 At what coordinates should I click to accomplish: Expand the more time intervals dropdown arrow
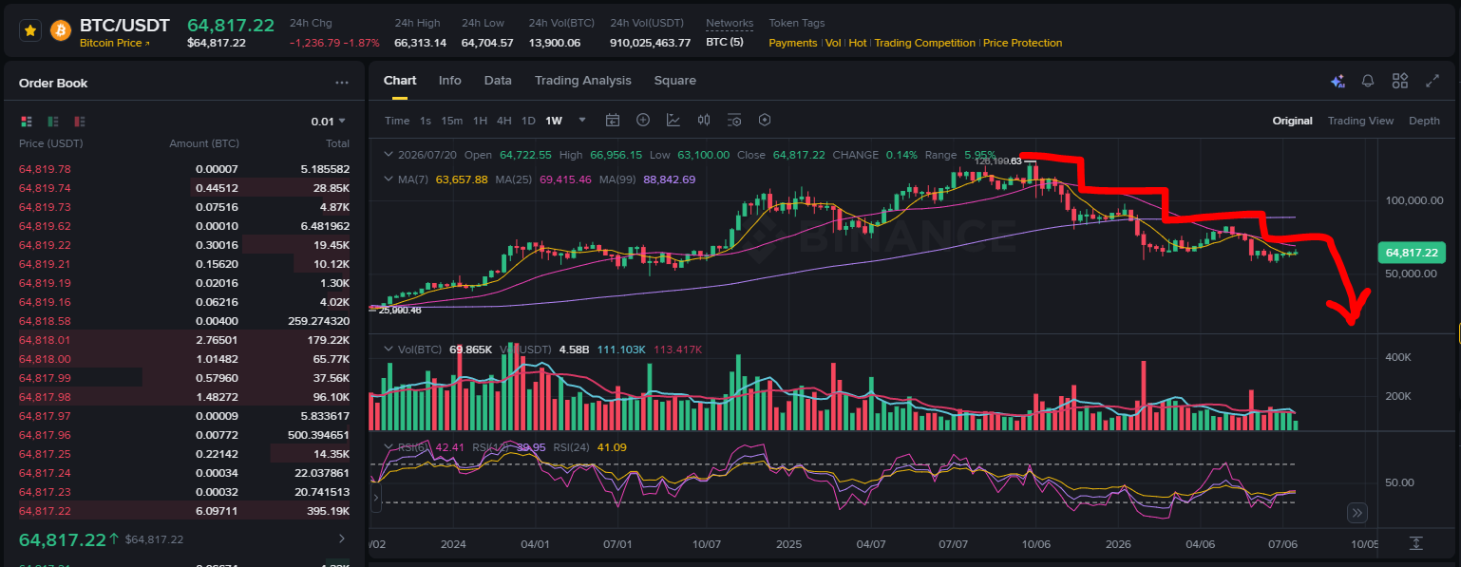click(x=582, y=121)
